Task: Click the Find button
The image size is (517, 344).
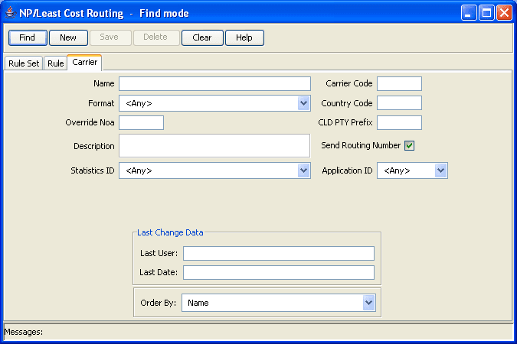Action: 28,37
